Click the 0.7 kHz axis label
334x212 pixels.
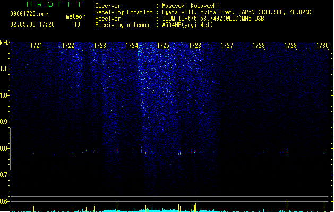click(4, 175)
